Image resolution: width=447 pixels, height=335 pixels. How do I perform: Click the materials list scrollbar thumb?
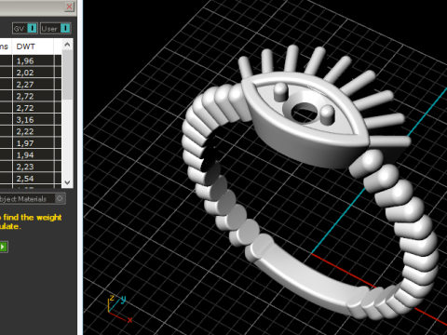click(67, 75)
